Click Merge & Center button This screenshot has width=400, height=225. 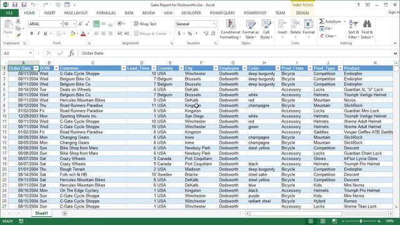(x=150, y=33)
